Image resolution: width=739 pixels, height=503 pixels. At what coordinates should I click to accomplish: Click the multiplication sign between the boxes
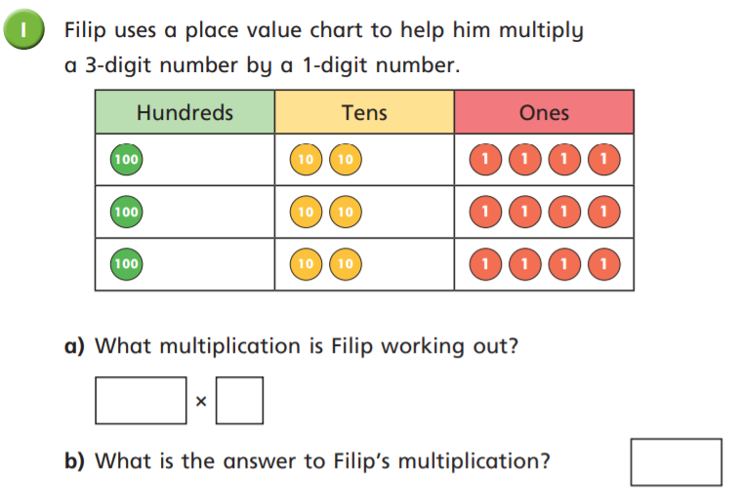(201, 402)
